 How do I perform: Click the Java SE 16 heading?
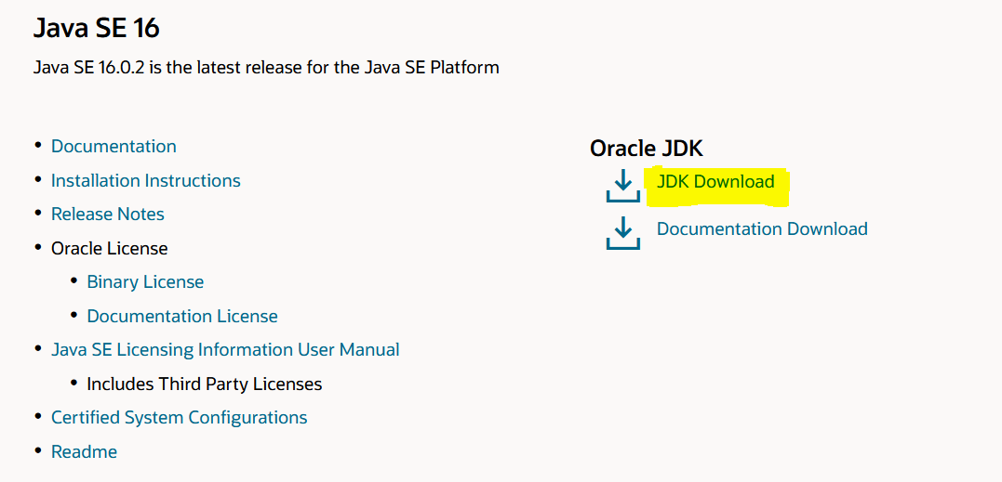click(97, 29)
